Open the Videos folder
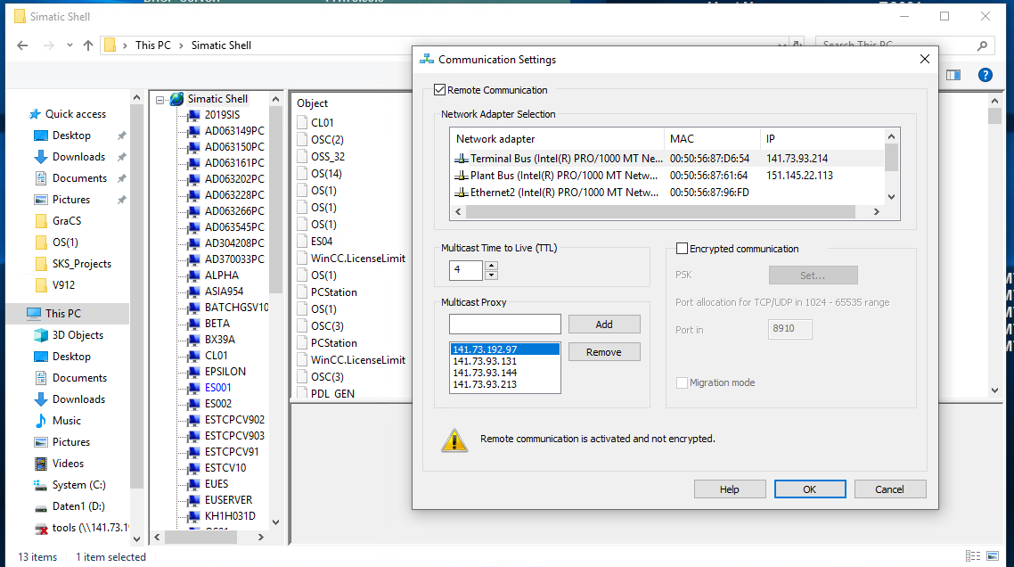Screen dimensions: 1014x567 tap(68, 464)
